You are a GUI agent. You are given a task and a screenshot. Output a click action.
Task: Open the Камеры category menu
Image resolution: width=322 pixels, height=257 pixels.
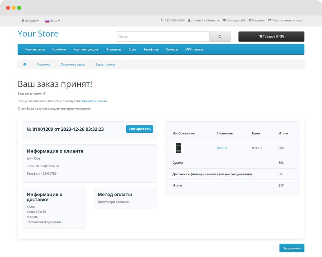[172, 49]
